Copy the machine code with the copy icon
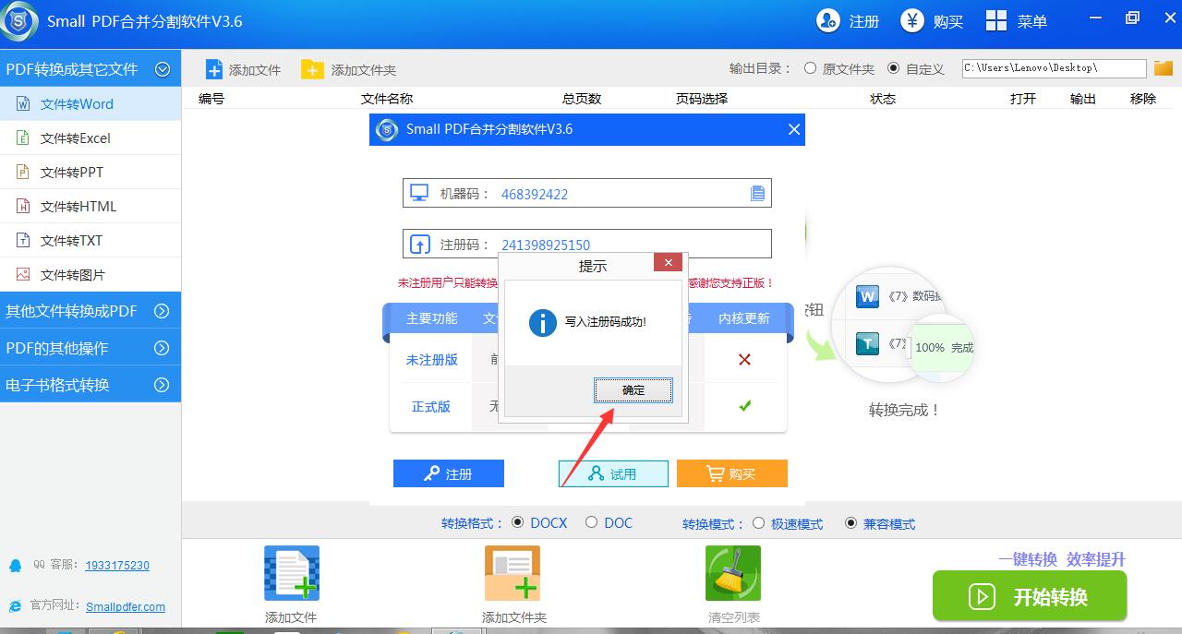Screen dimensions: 1182x634 click(x=758, y=194)
